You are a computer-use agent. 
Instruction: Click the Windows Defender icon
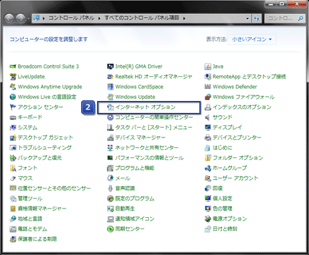pyautogui.click(x=208, y=87)
